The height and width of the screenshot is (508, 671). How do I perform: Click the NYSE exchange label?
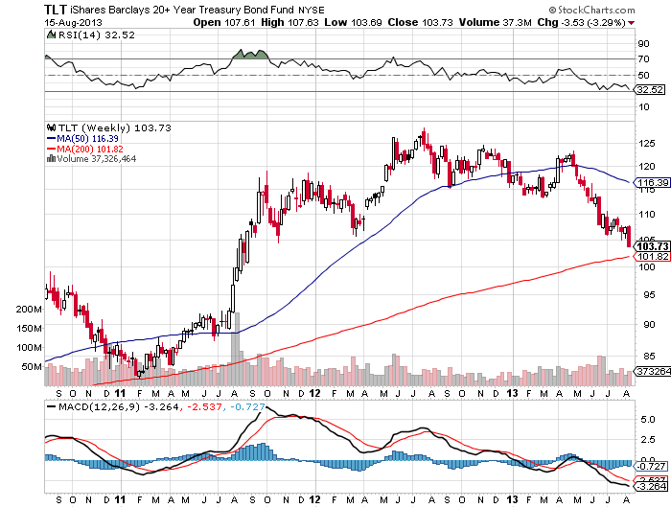312,10
